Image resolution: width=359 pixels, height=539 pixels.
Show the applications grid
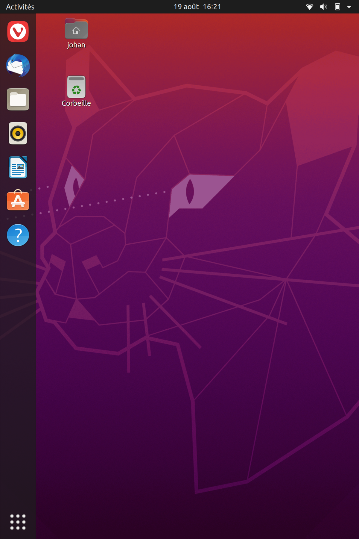[18, 522]
